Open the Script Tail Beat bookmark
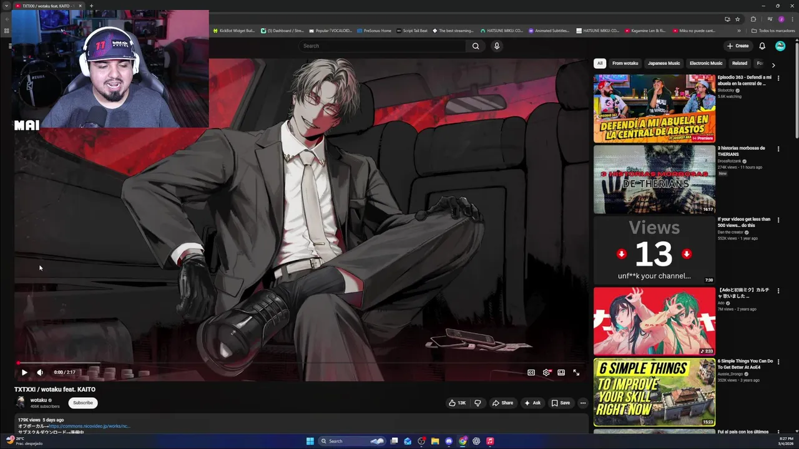 (413, 31)
